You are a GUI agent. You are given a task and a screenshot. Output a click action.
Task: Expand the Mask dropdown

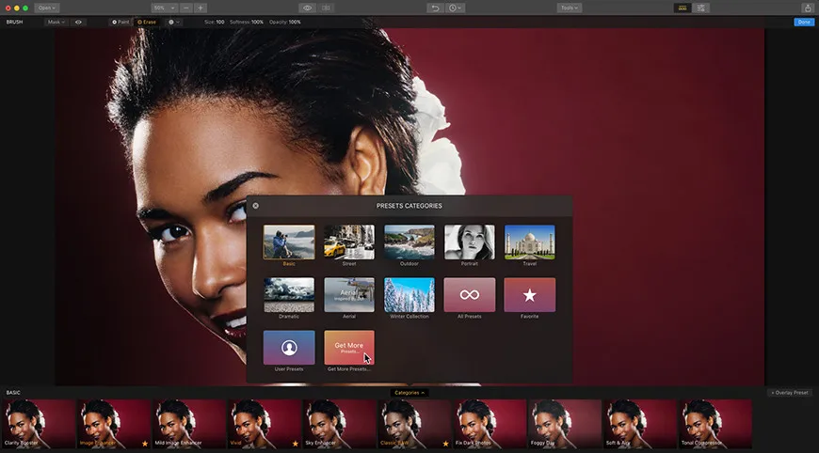(x=56, y=22)
